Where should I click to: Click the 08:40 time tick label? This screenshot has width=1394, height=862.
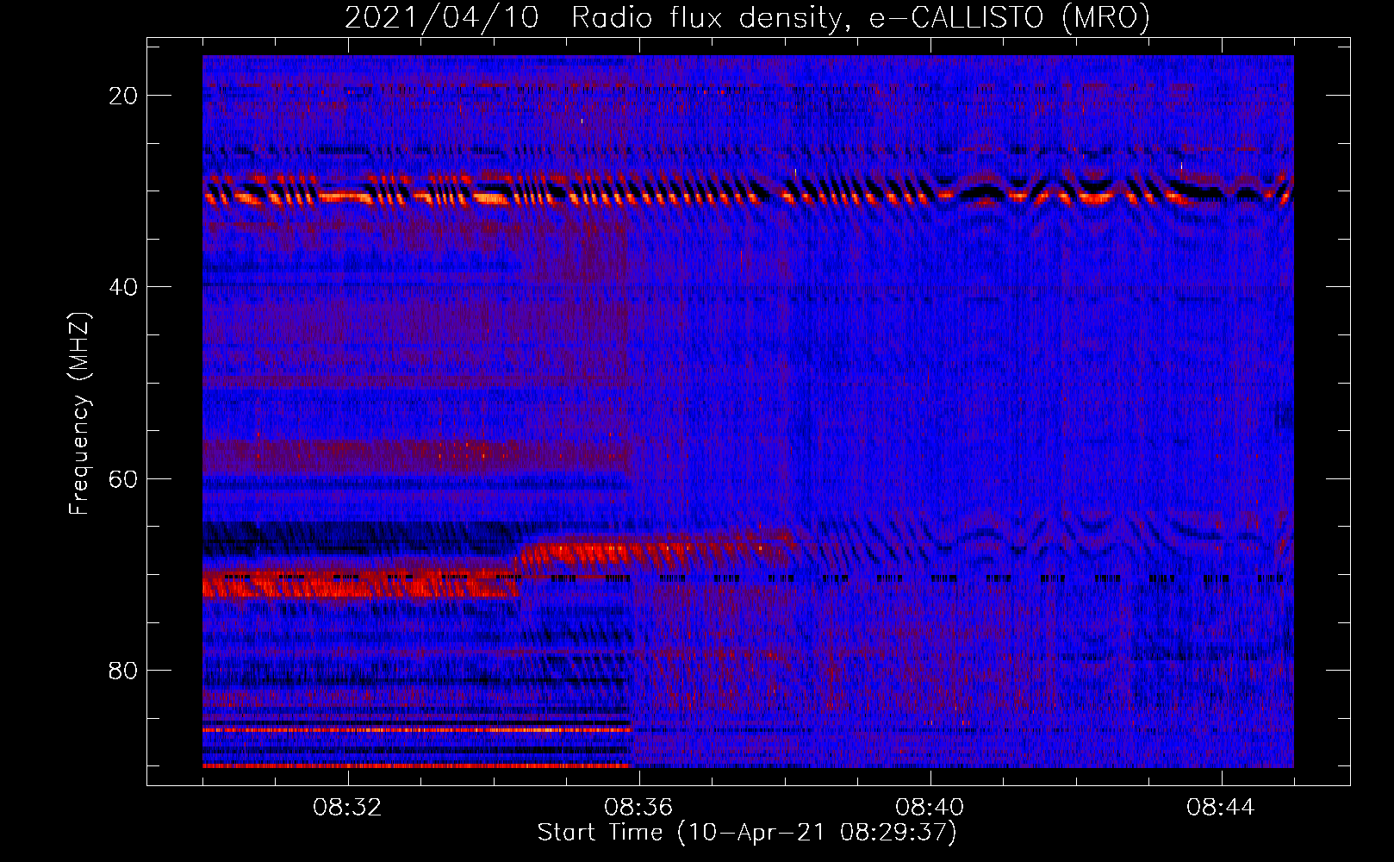coord(930,808)
